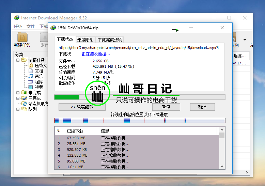Collapse the 全部任务 tree node
Image resolution: width=265 pixels, height=186 pixels.
pos(18,60)
